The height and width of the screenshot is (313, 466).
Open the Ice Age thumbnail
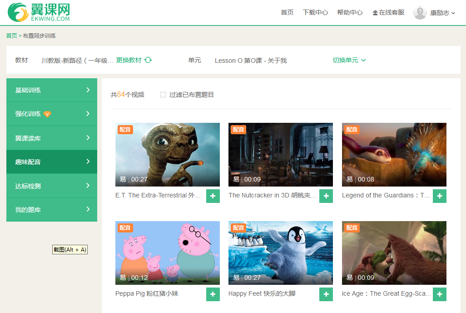pos(394,253)
